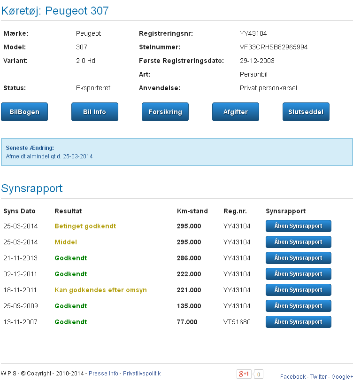Open Synsrapport for 02-12-2011 inspection

pos(298,274)
